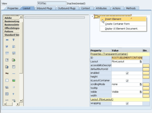Select the FileDownload green arrow icon

tap(14, 60)
